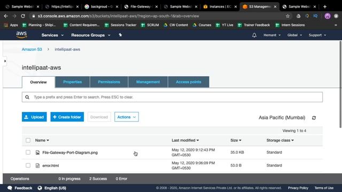Click the Upload button

point(34,117)
